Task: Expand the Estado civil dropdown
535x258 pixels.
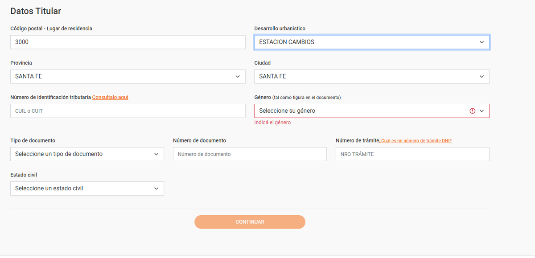Action: tap(87, 188)
